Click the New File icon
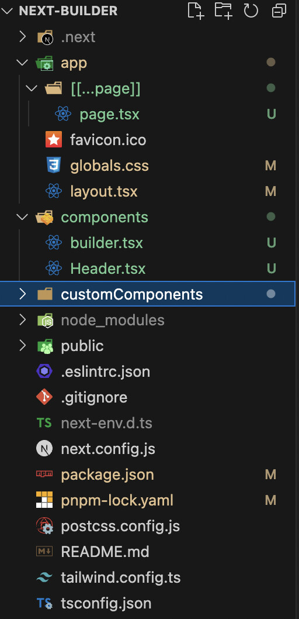Viewport: 299px width, 619px height. pyautogui.click(x=196, y=11)
